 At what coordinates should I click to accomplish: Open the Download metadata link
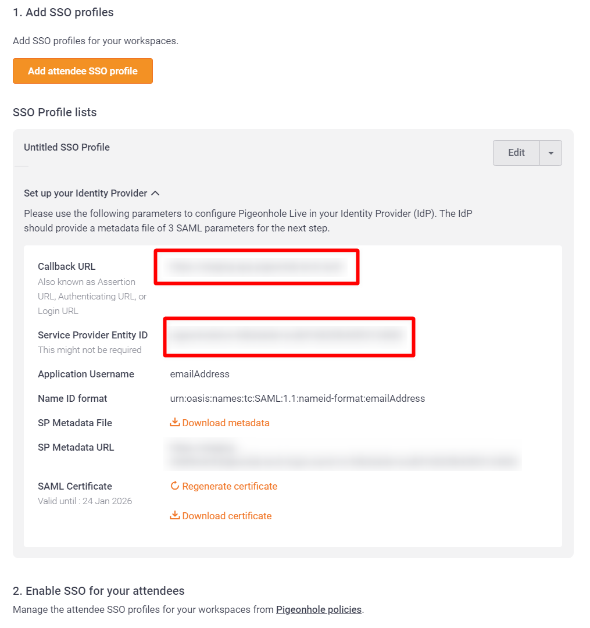[x=226, y=423]
